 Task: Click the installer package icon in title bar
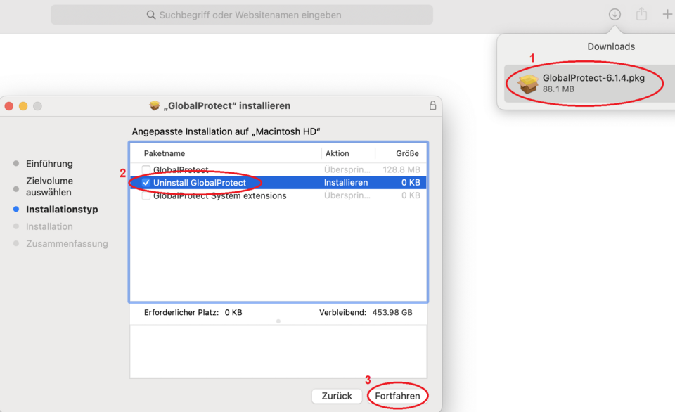click(x=155, y=106)
